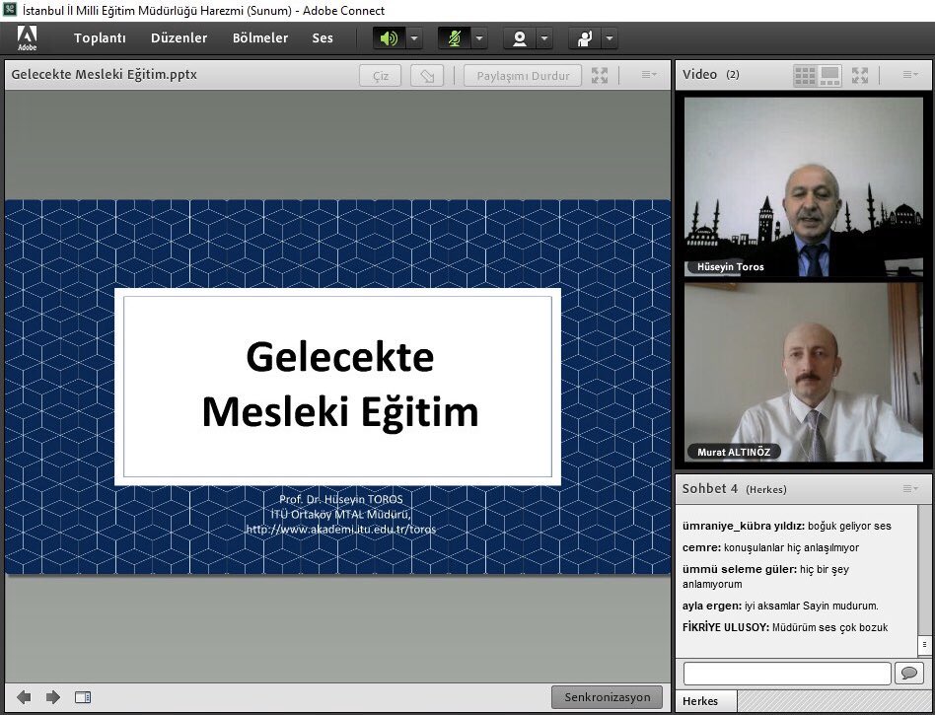Switch video pod to filmstrip layout
Viewport: 935px width, 715px height.
tap(830, 75)
